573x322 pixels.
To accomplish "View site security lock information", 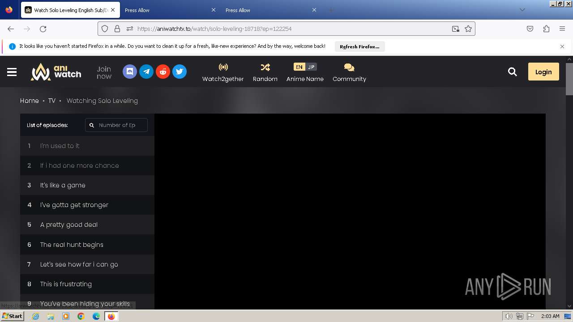I will coord(117,29).
